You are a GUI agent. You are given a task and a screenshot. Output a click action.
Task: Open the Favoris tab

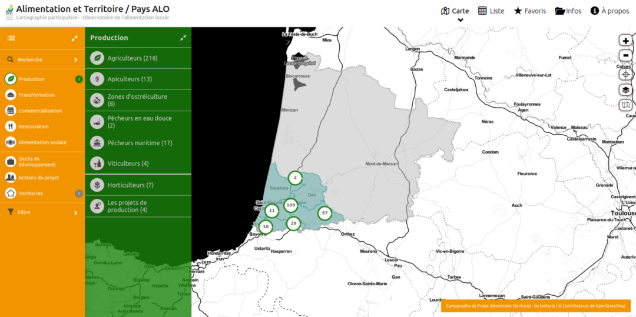point(530,11)
